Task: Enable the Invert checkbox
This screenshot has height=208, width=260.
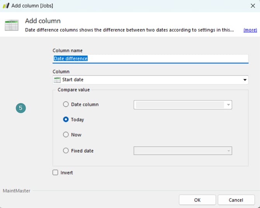Action: point(55,173)
